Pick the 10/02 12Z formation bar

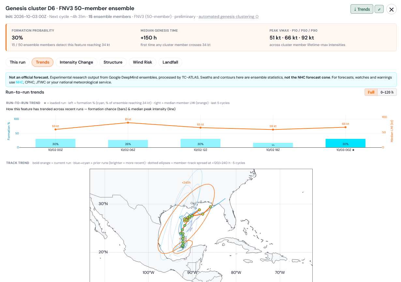point(200,143)
